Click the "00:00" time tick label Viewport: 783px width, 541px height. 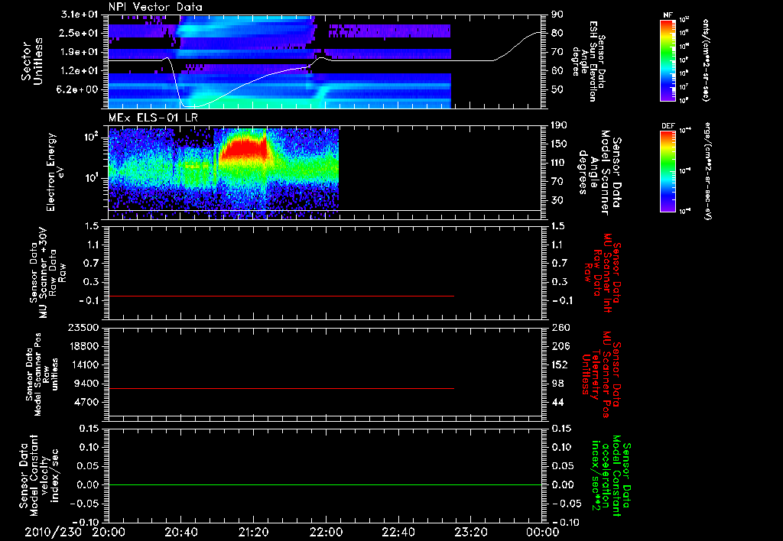tap(543, 532)
